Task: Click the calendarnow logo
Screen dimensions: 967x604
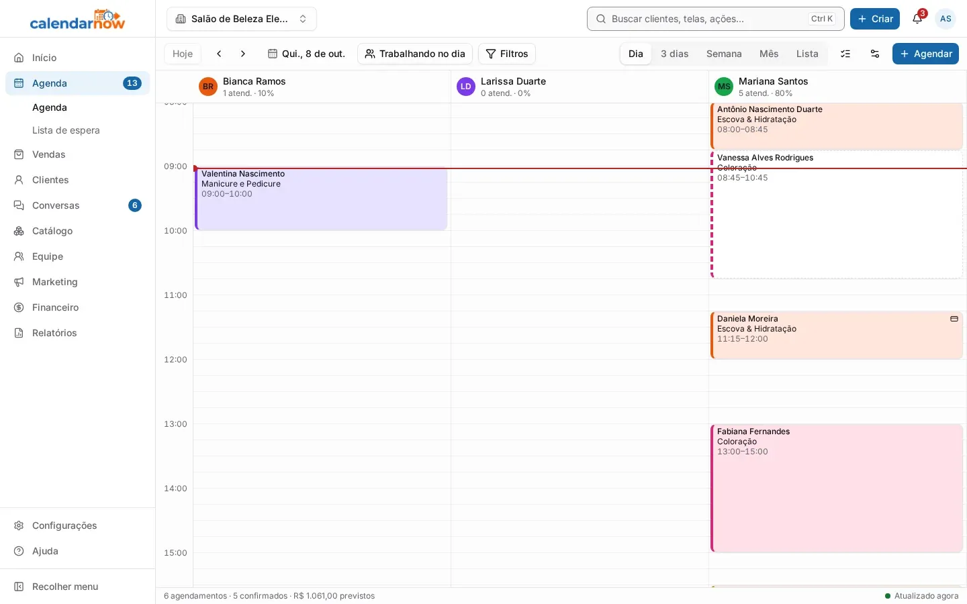Action: (x=77, y=19)
